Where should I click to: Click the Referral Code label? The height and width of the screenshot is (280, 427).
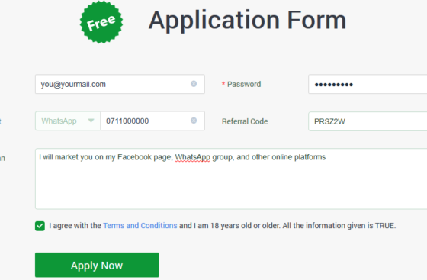[x=245, y=121]
